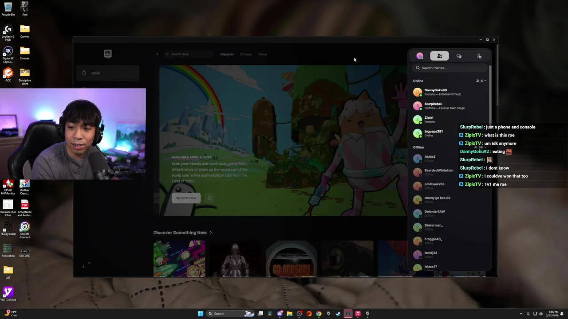Open the volume icon in system tray
The height and width of the screenshot is (319, 568).
pos(540,314)
